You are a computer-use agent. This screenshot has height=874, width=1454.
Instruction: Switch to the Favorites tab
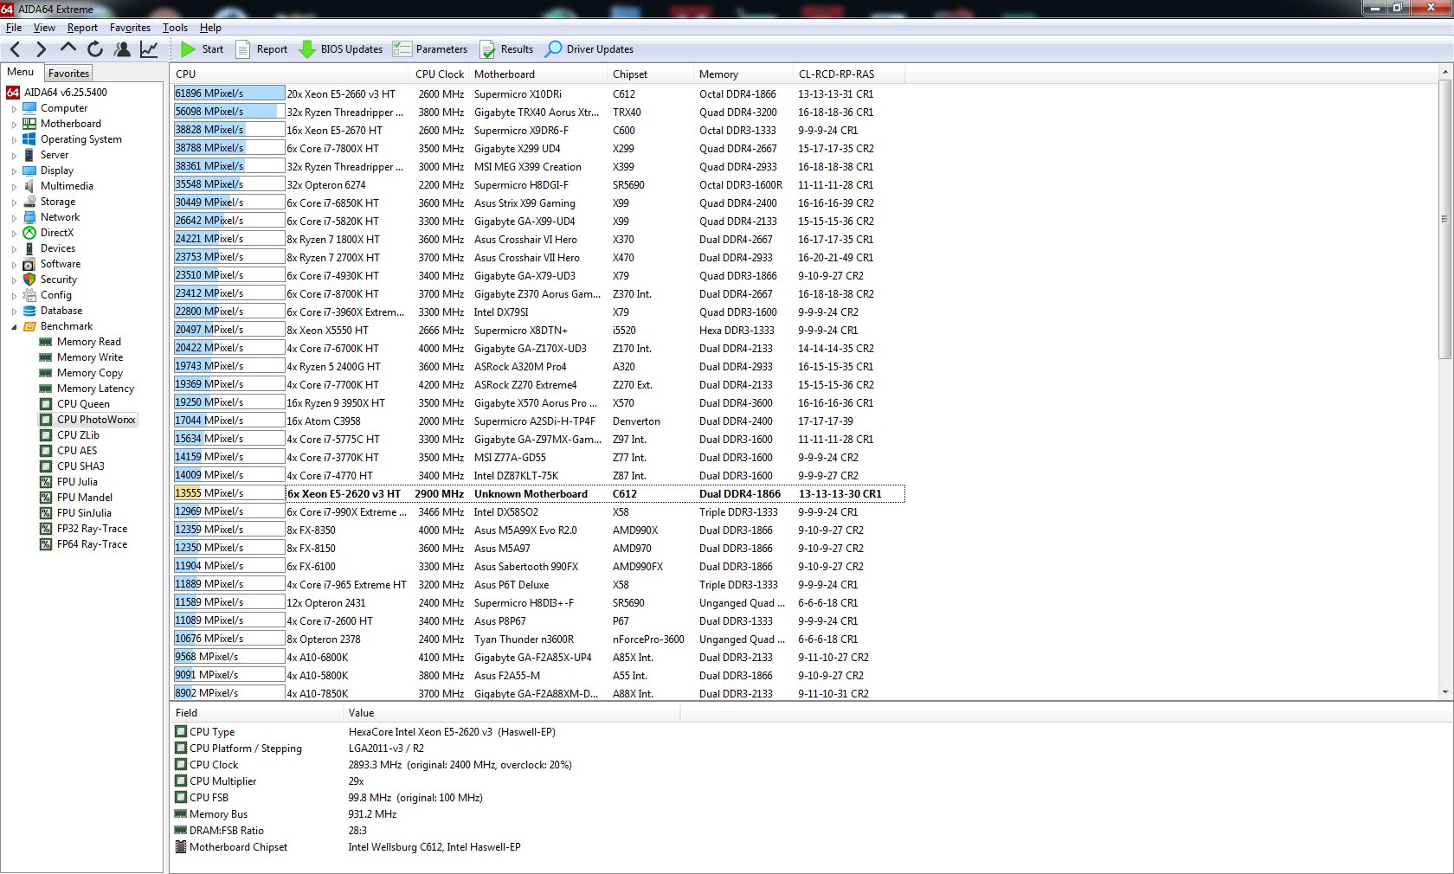(x=68, y=74)
